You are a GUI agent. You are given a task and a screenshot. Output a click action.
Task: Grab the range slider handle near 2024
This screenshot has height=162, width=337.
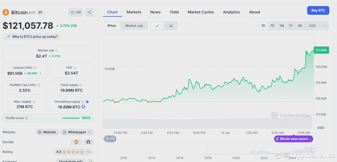tap(313, 149)
